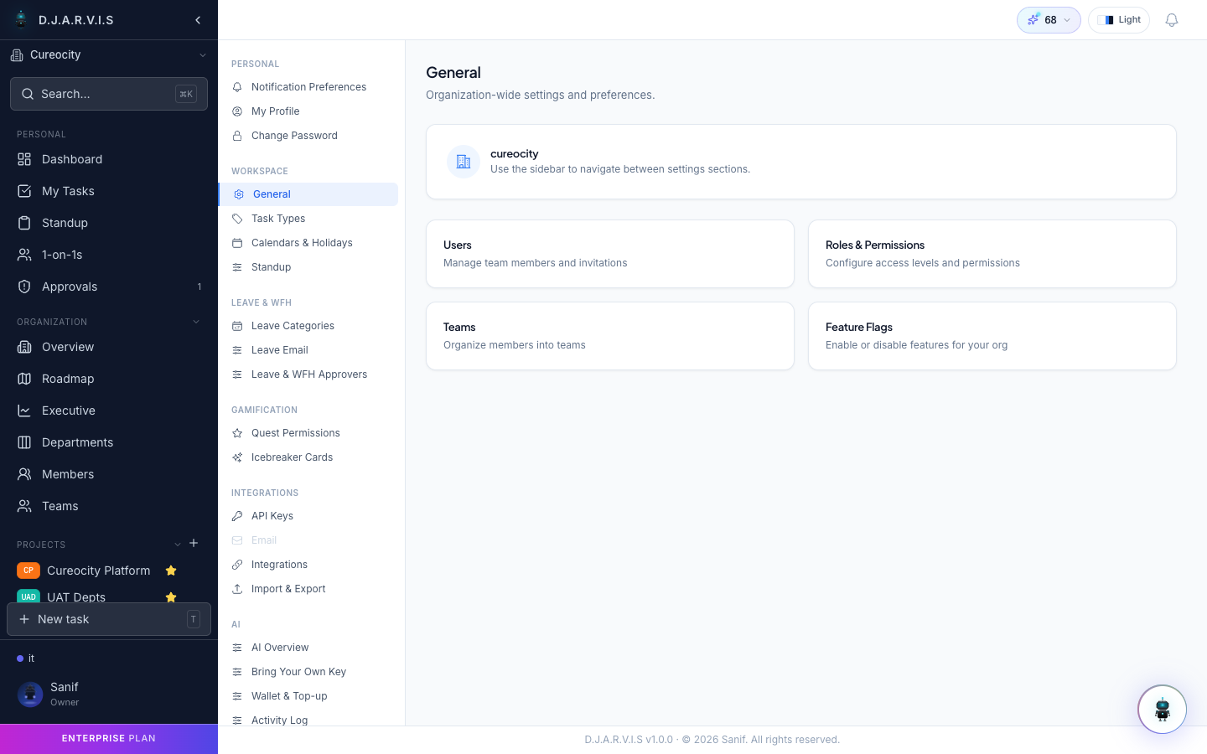Open workspace Standup settings
1207x754 pixels.
308,267
